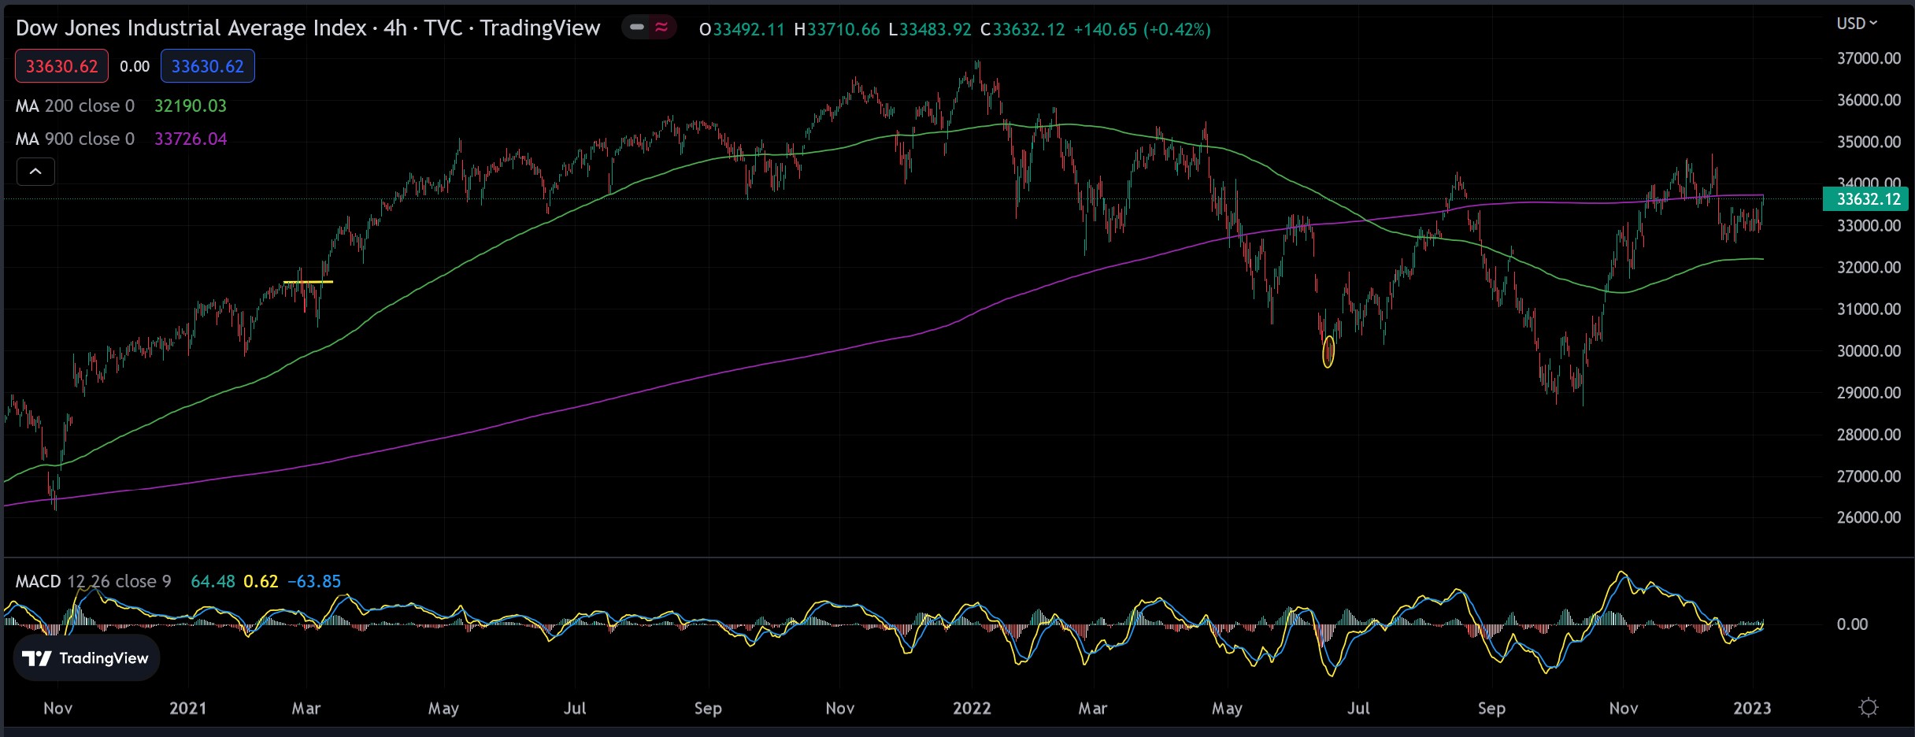This screenshot has height=737, width=1915.
Task: Click the MA 200 value 32190.03
Action: (x=191, y=106)
